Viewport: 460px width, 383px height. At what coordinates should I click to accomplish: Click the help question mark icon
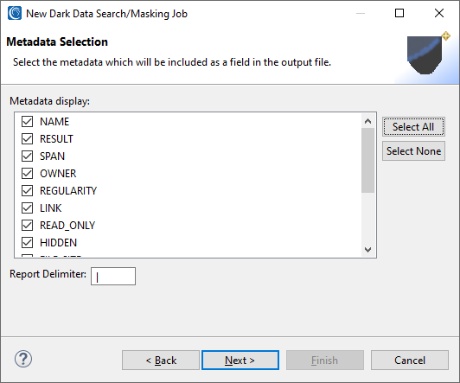[x=23, y=359]
